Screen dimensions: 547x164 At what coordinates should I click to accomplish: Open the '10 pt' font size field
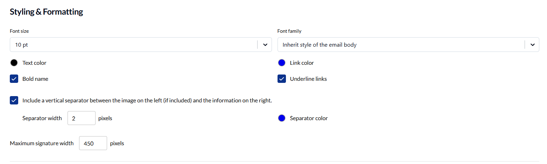pyautogui.click(x=133, y=45)
